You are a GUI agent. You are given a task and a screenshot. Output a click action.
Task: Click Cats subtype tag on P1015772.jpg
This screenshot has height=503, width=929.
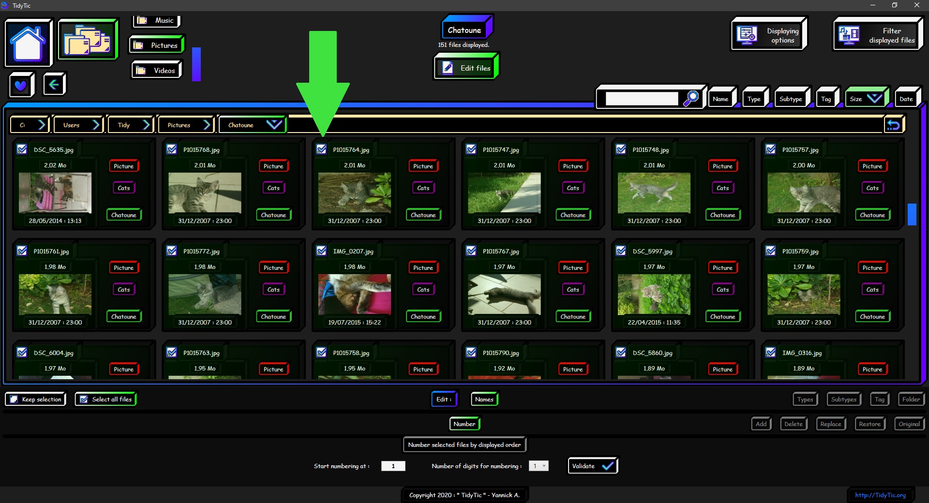click(x=273, y=289)
